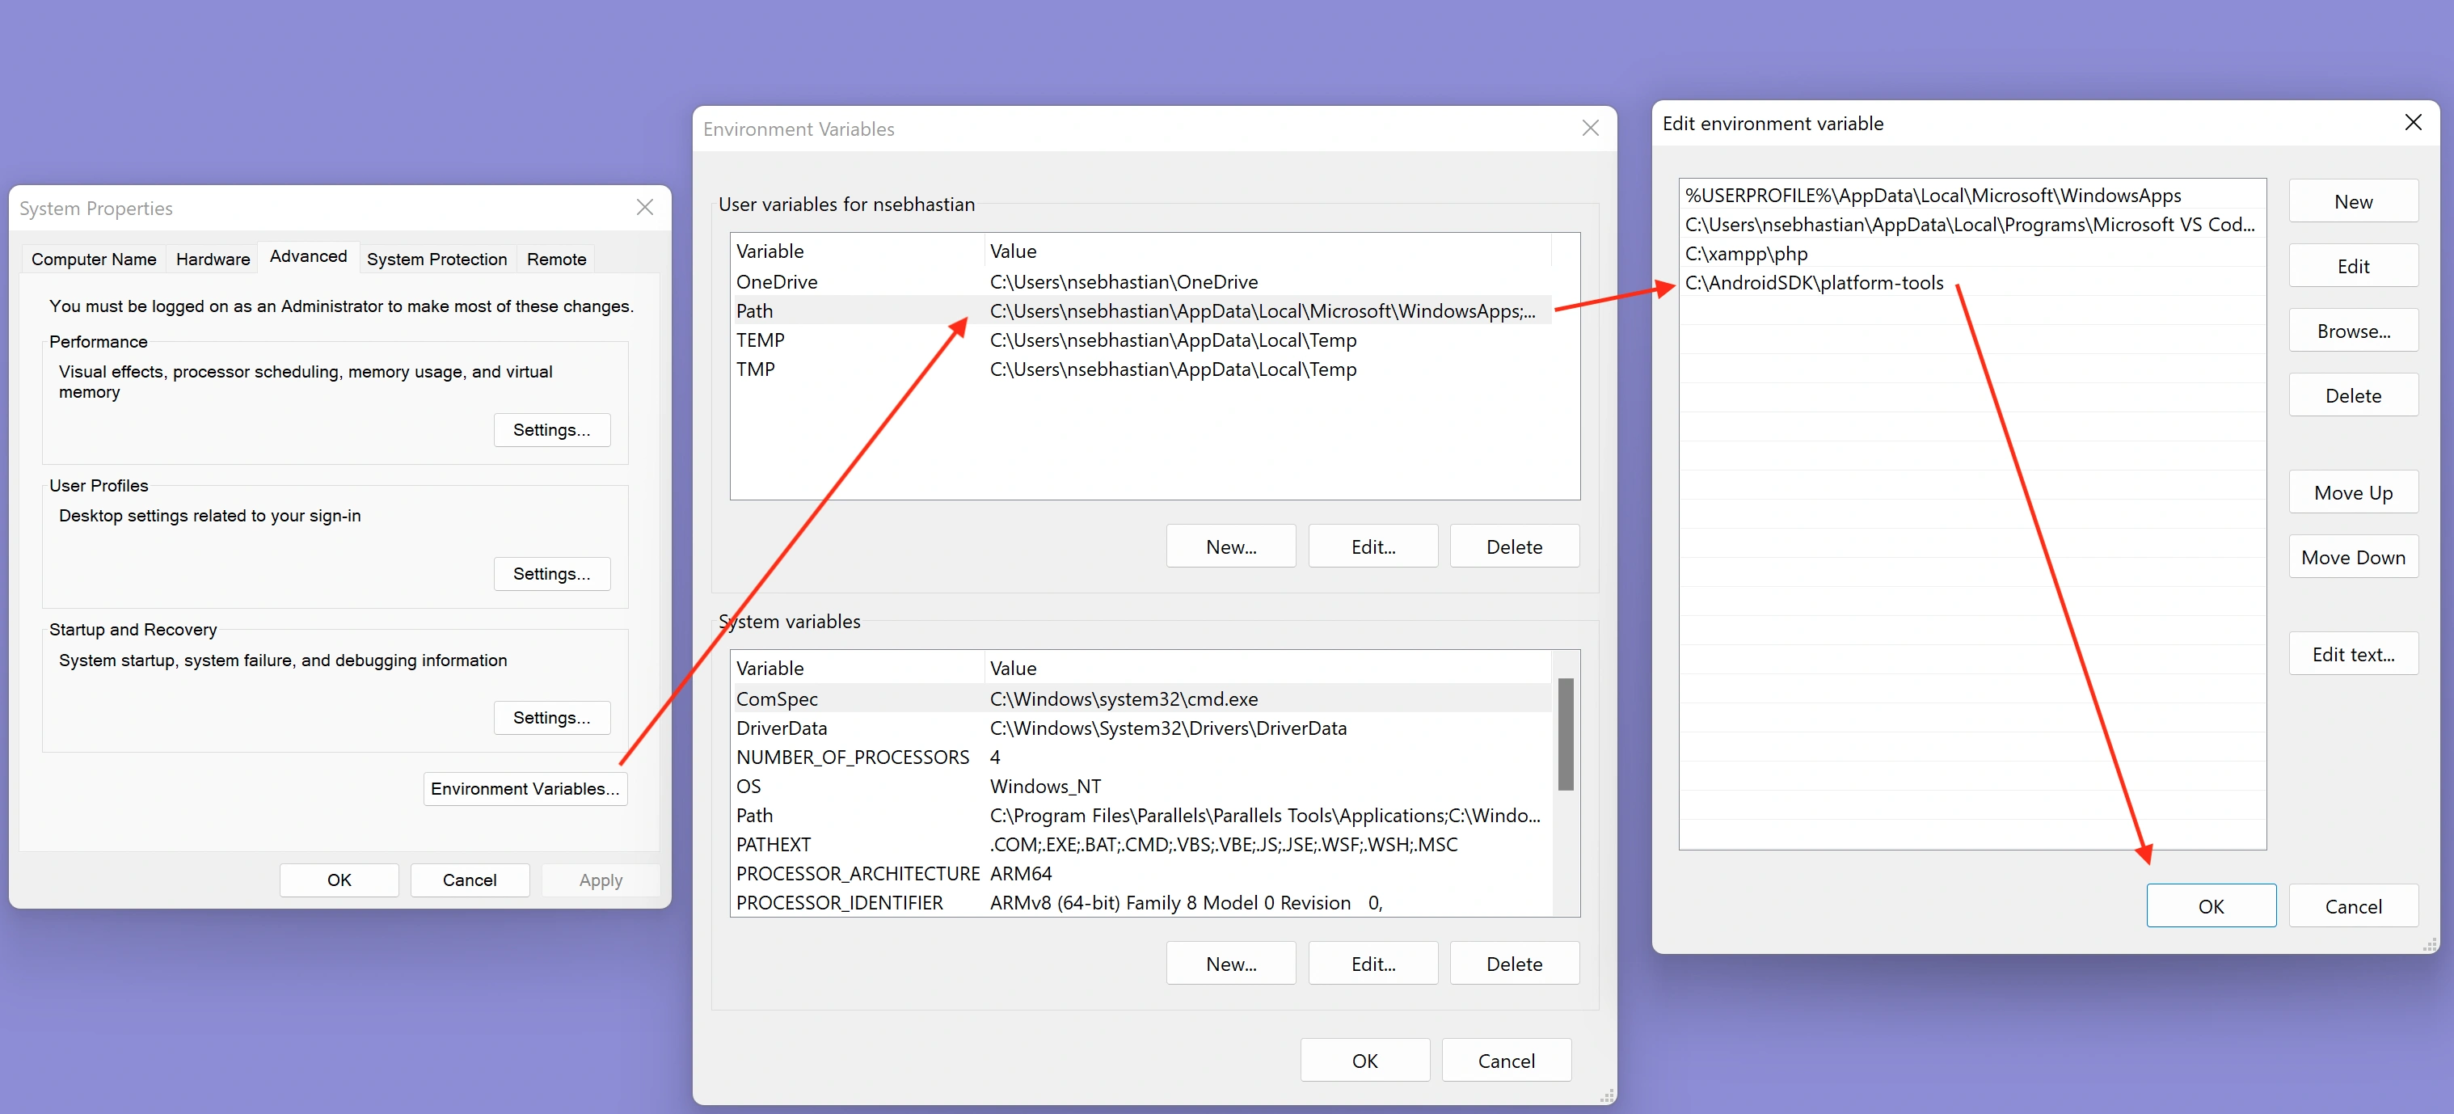Image resolution: width=2454 pixels, height=1114 pixels.
Task: Switch to the Hardware tab
Action: click(x=213, y=260)
